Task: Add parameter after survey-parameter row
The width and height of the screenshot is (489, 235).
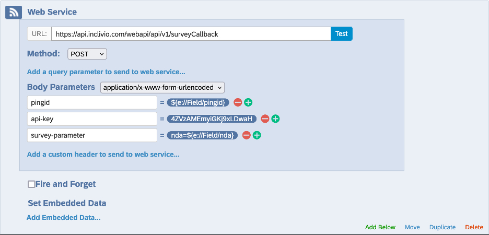Action: [257, 135]
